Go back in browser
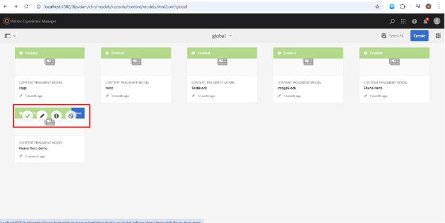Screen dimensions: 445x223 (5, 6)
